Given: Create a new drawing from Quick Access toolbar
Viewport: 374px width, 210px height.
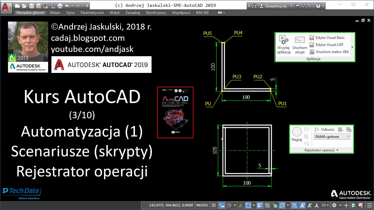Looking at the screenshot, I should 17,6.
